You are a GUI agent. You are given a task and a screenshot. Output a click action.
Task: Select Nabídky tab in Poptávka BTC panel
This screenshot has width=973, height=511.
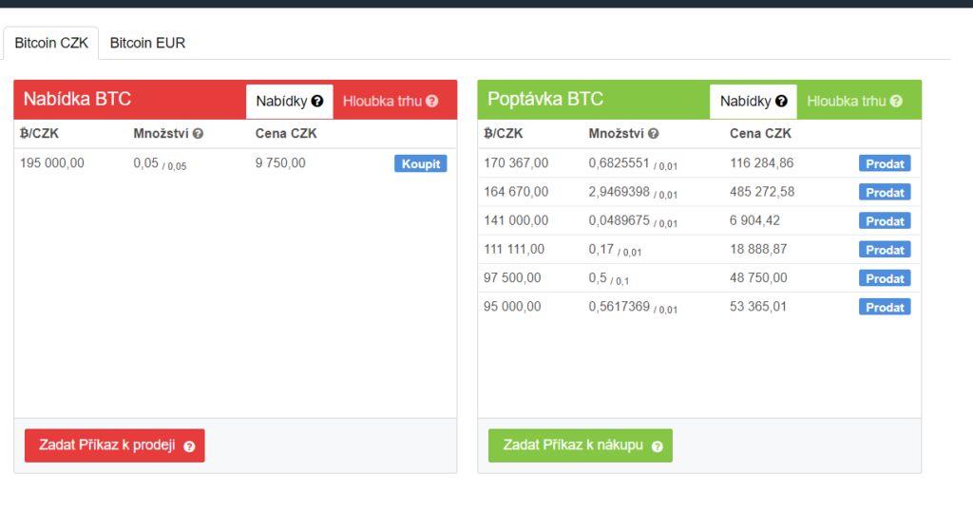tap(754, 101)
